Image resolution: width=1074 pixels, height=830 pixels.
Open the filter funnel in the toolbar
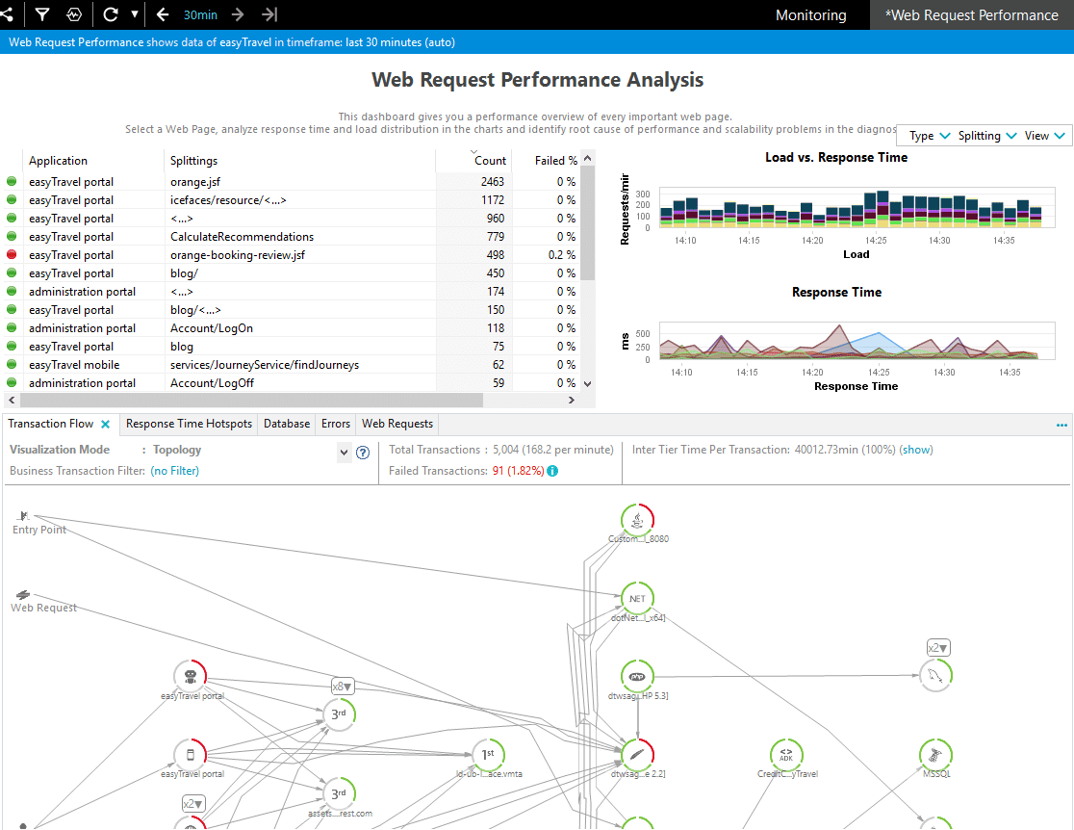(x=41, y=14)
